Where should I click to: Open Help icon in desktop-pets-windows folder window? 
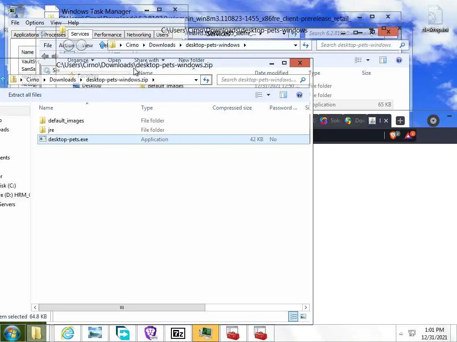pyautogui.click(x=399, y=60)
